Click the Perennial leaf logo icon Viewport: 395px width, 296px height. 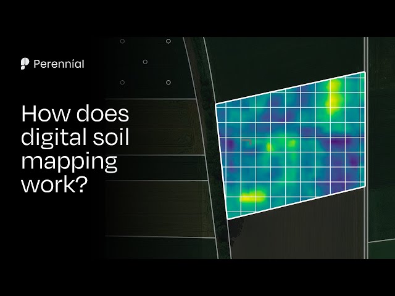[25, 64]
